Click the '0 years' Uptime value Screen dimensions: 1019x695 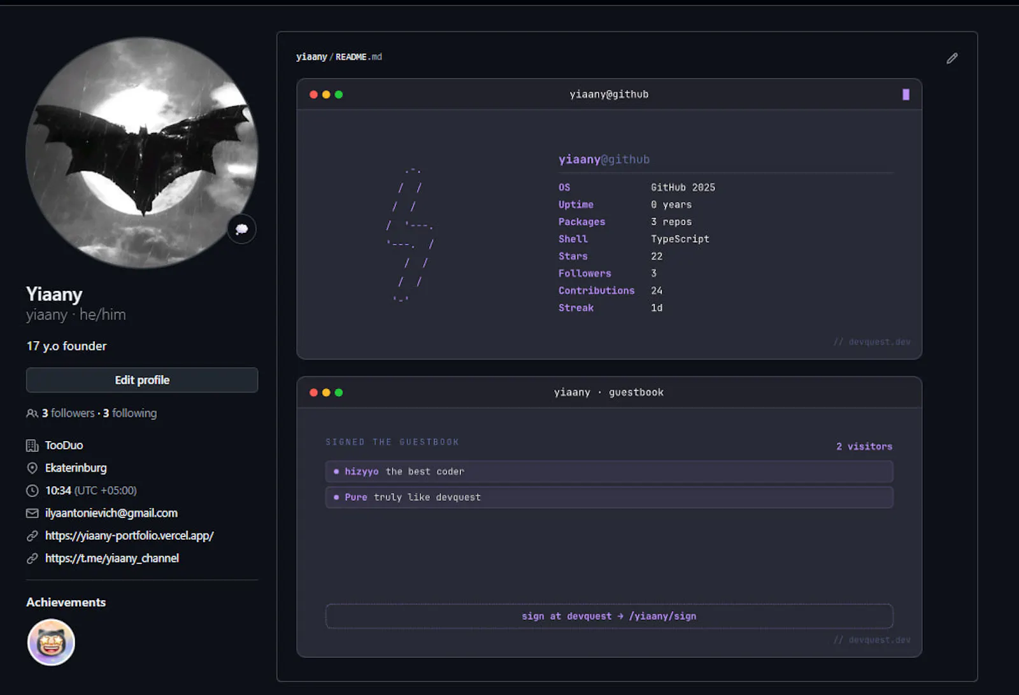pos(671,204)
